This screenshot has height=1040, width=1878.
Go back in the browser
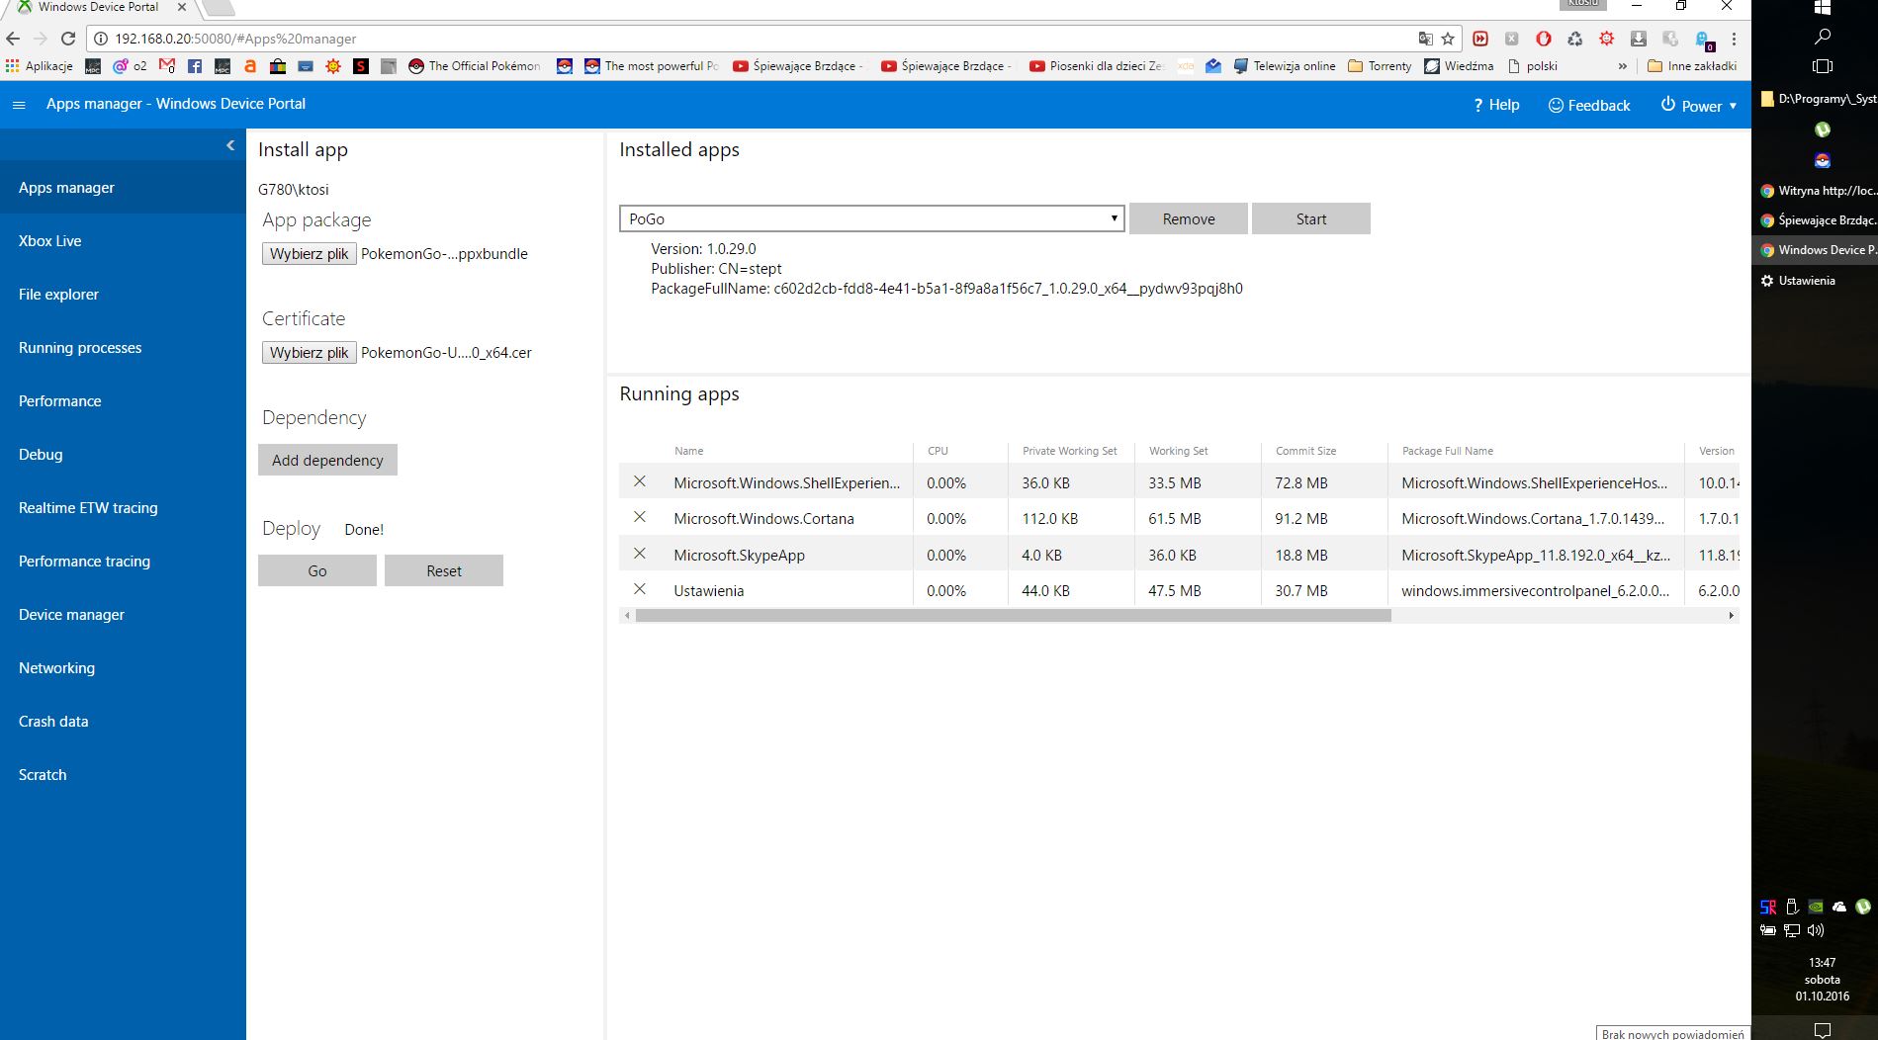coord(13,39)
